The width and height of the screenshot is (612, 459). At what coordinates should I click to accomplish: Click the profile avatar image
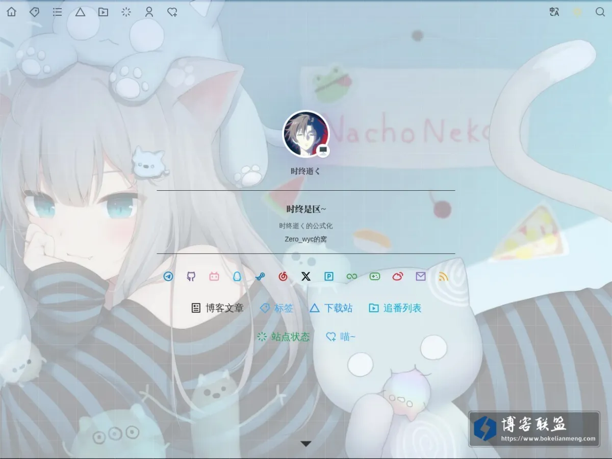pyautogui.click(x=306, y=134)
